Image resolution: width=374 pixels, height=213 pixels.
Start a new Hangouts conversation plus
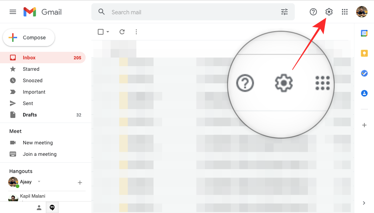click(80, 183)
